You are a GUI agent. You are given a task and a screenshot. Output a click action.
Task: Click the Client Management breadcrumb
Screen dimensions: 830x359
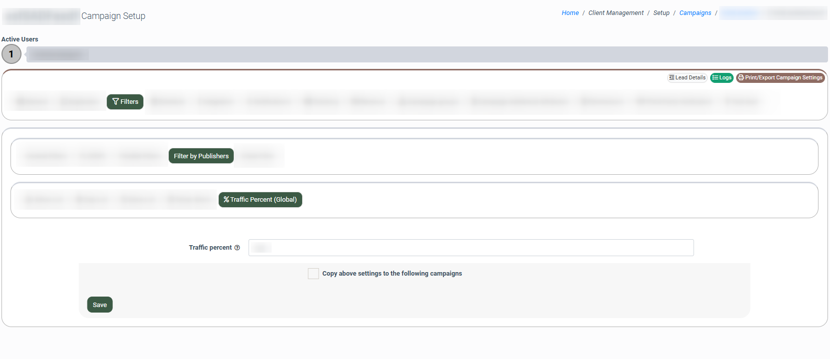[x=616, y=13]
